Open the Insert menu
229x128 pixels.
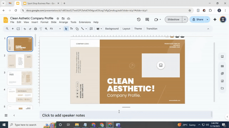coord(35,22)
